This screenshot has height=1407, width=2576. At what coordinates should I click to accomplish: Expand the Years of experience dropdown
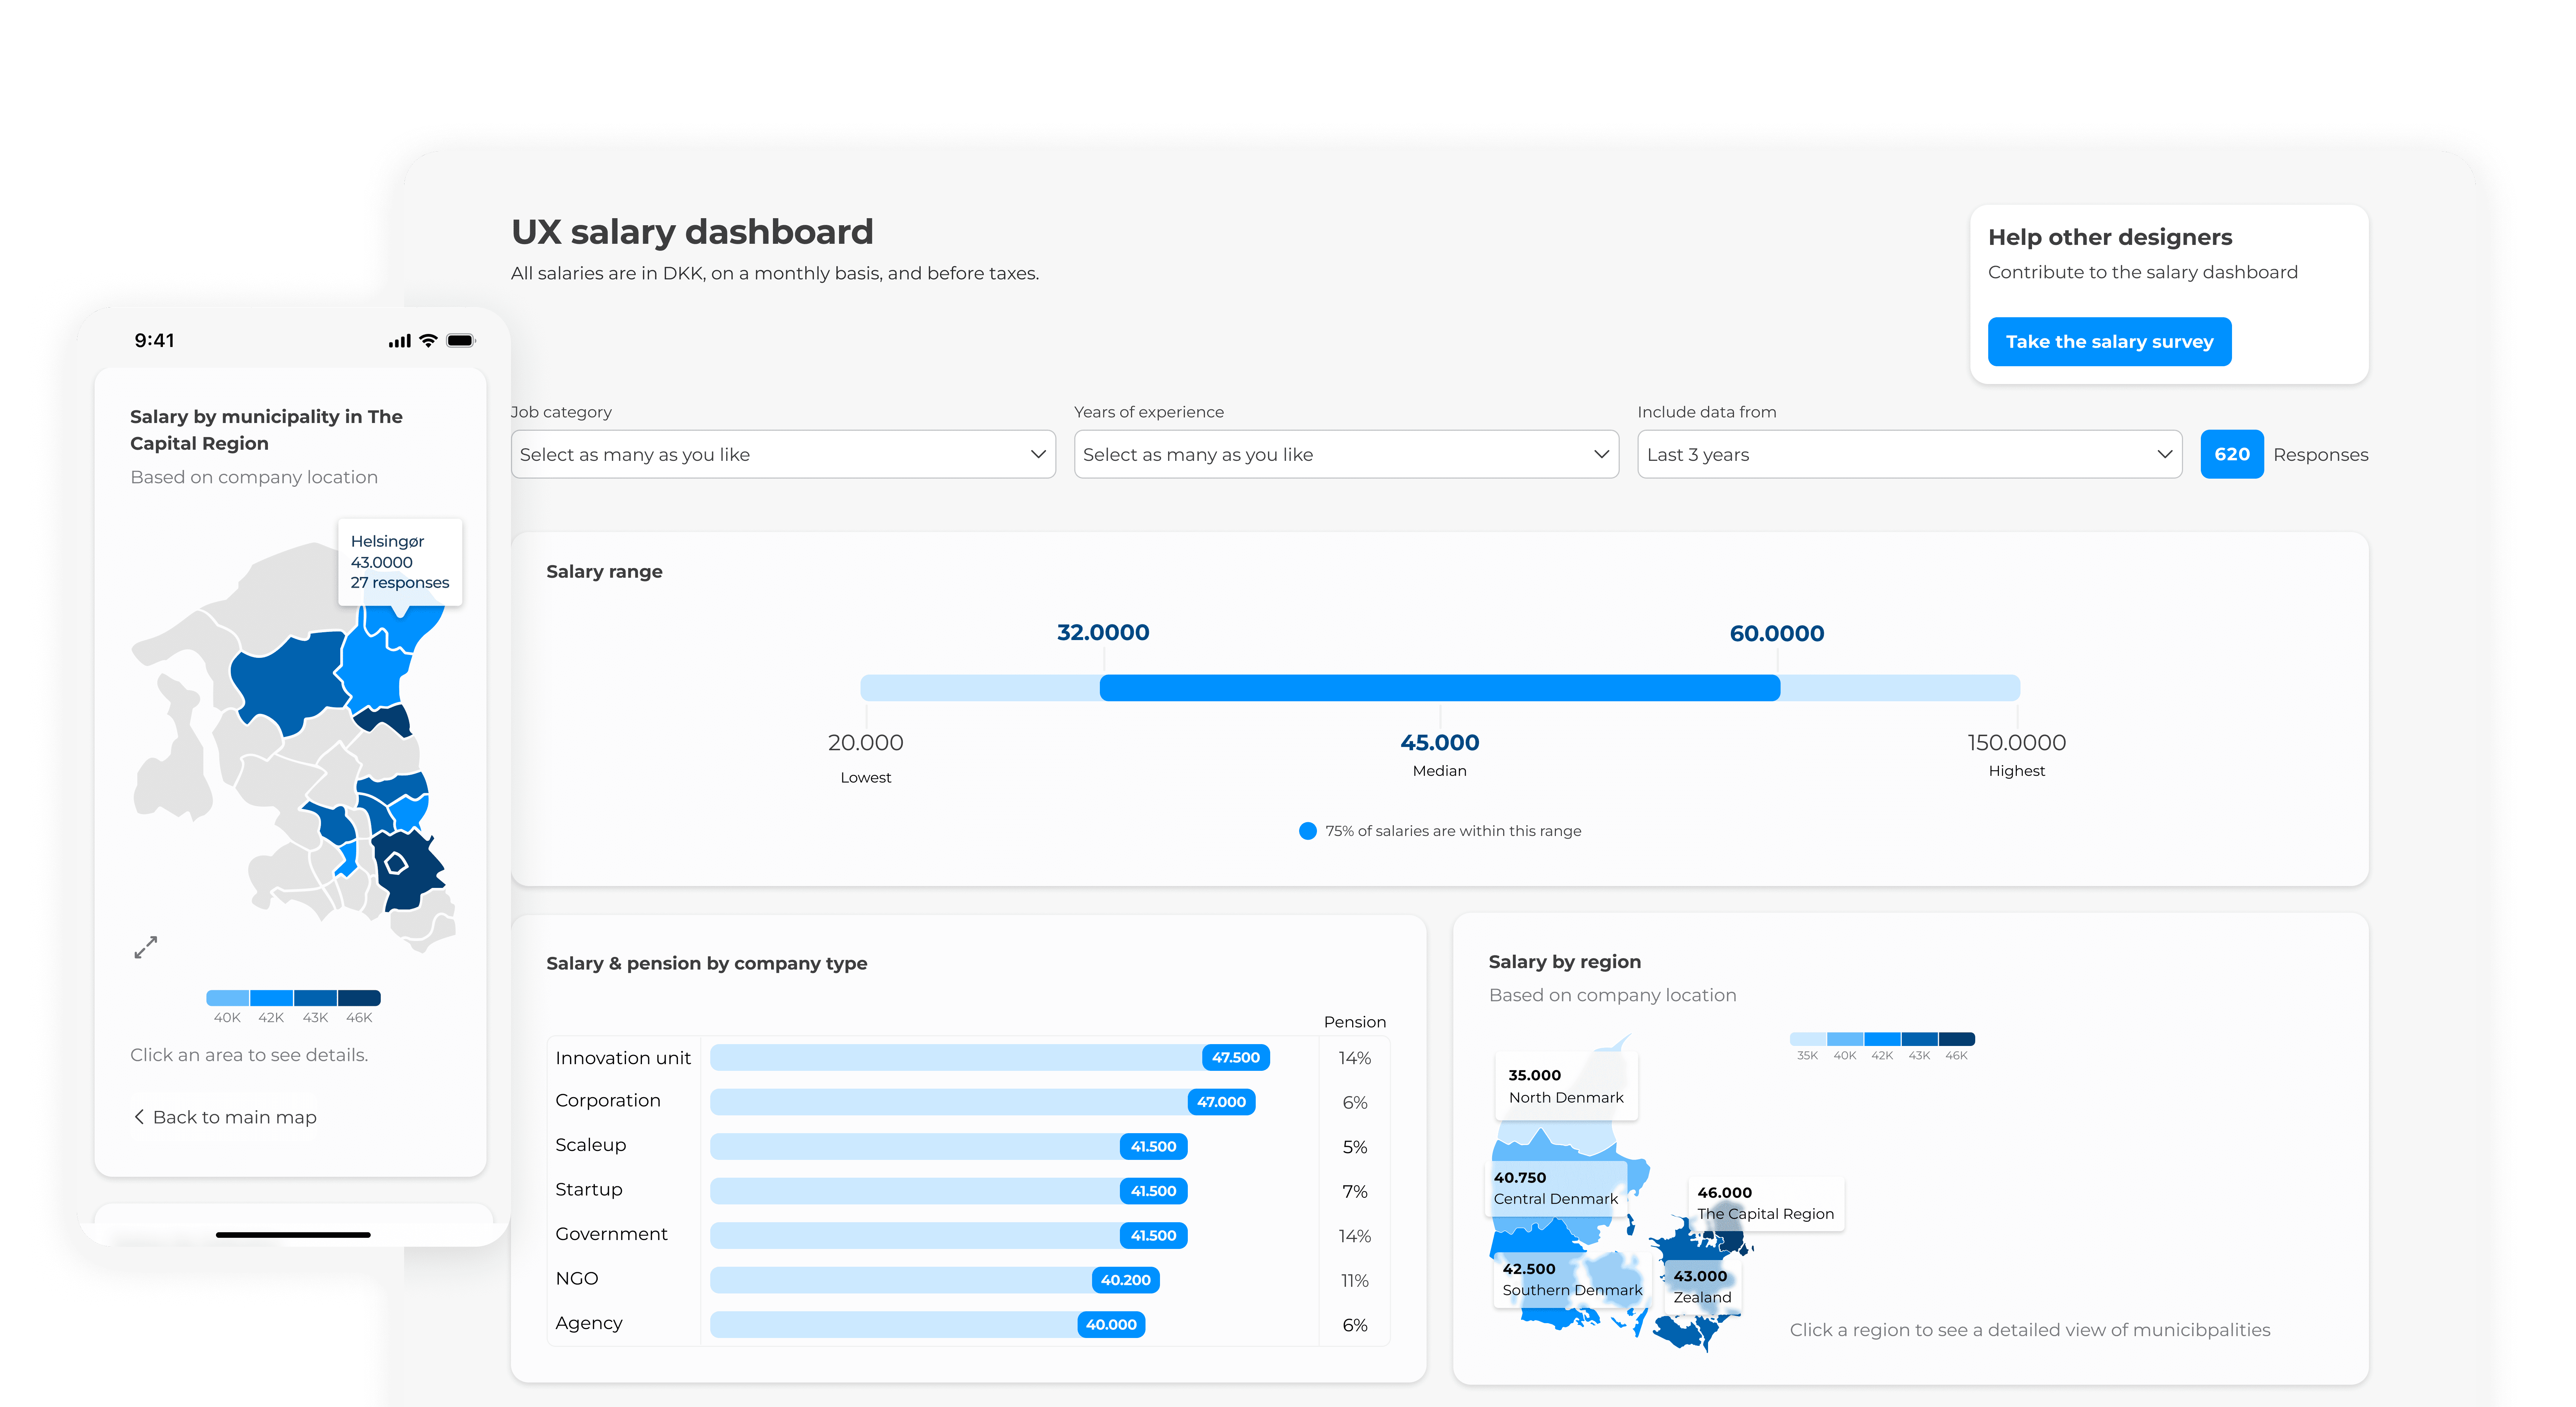[x=1346, y=454]
